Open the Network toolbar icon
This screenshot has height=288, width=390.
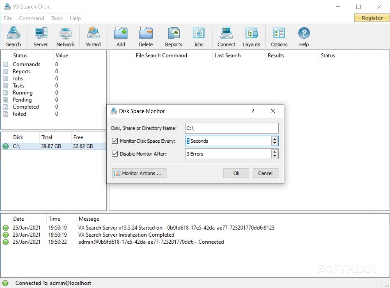(x=66, y=37)
